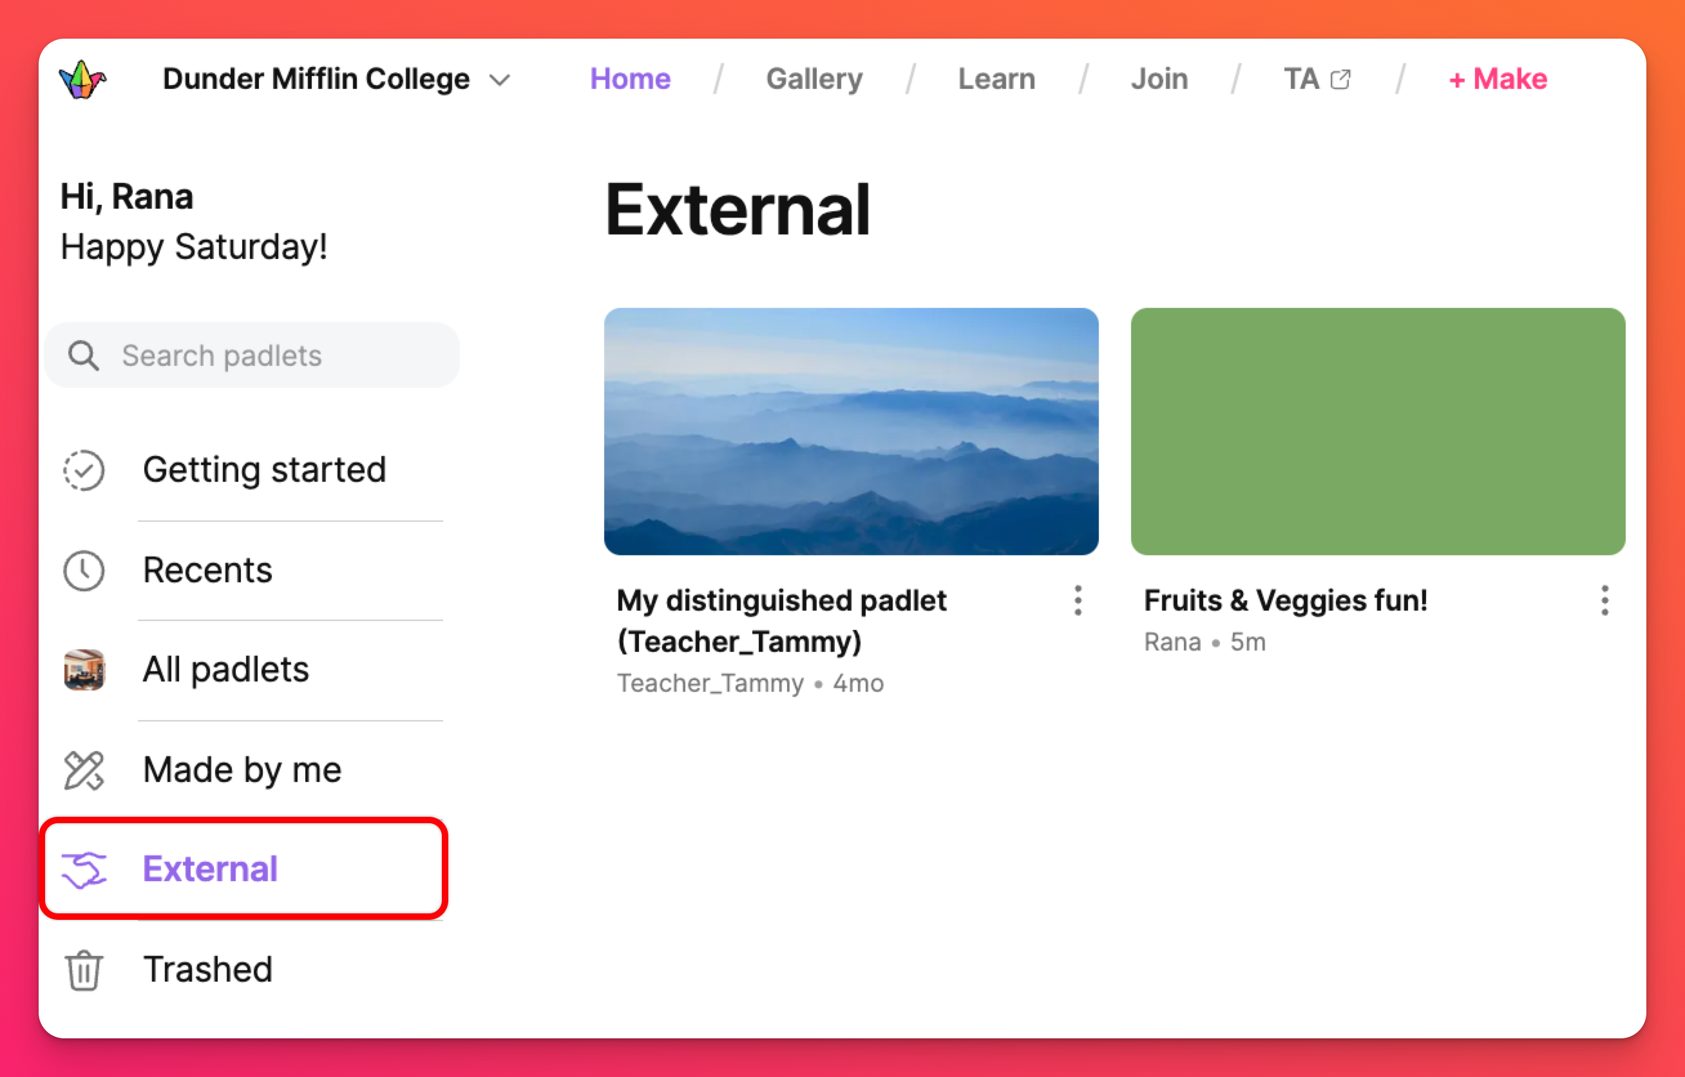The image size is (1685, 1077).
Task: Click the Recents clock icon
Action: point(83,570)
